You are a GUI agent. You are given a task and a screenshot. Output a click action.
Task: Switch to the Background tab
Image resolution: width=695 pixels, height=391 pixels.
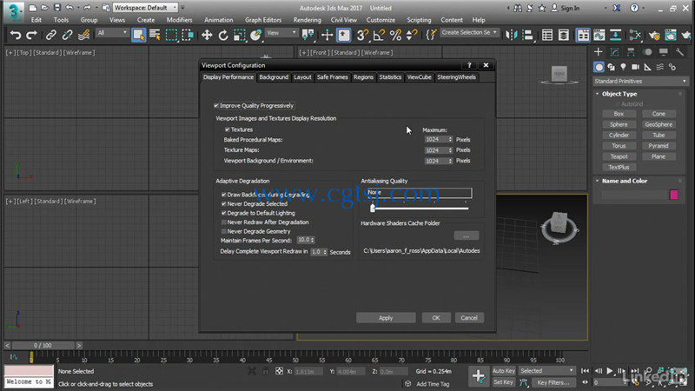tap(274, 77)
